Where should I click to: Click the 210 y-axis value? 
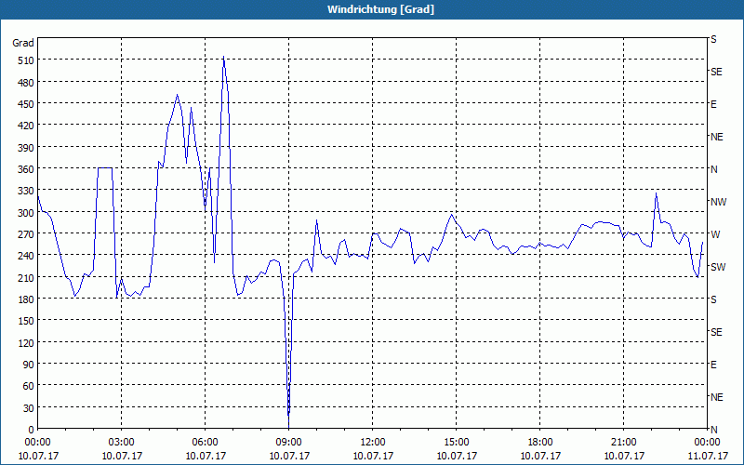click(26, 278)
